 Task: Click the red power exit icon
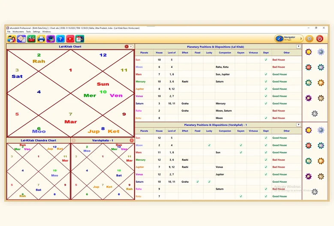point(320,39)
